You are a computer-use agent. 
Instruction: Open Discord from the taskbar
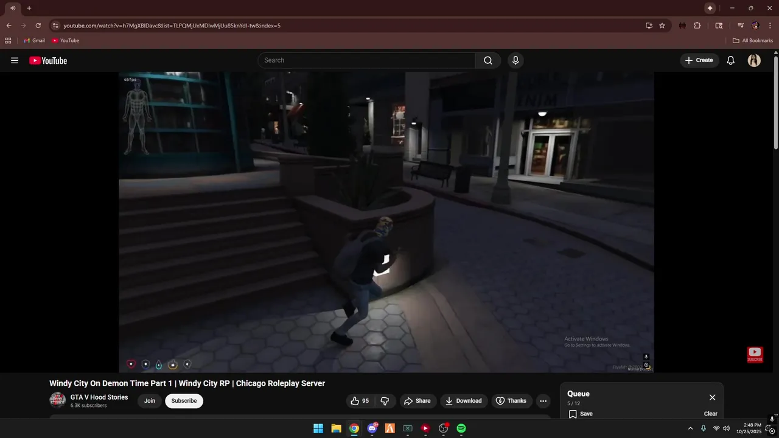(x=372, y=428)
